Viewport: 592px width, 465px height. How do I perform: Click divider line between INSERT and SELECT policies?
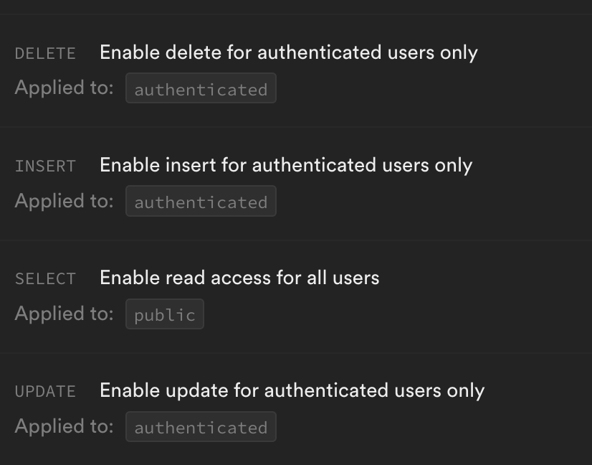[296, 240]
